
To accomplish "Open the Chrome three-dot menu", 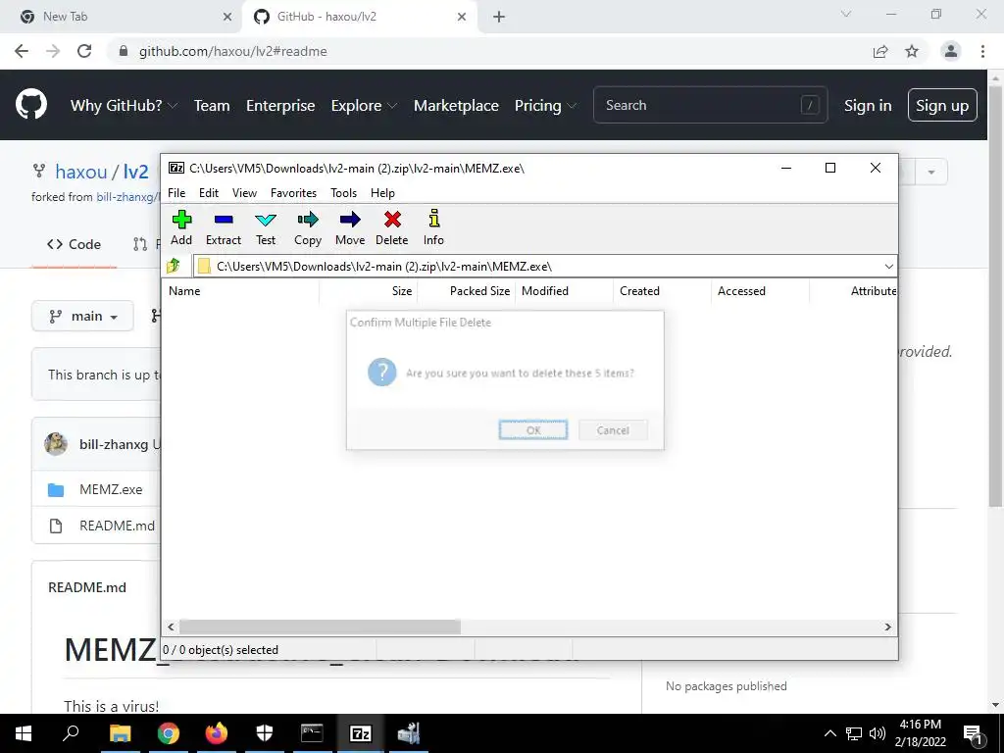I will tap(982, 51).
